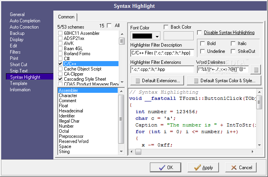Toggle Disable Syntax Highlighting checkbox
This screenshot has width=268, height=177.
pos(199,33)
